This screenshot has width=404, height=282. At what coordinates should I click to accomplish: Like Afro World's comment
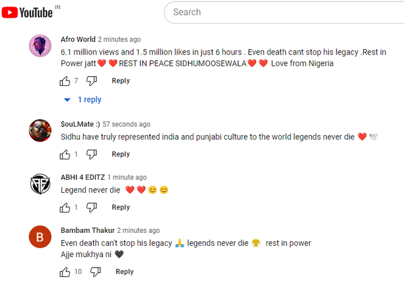pyautogui.click(x=65, y=81)
